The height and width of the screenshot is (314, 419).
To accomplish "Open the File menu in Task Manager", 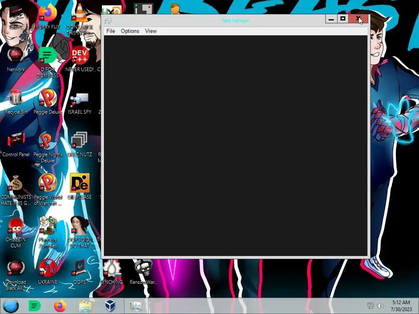I will pyautogui.click(x=110, y=31).
